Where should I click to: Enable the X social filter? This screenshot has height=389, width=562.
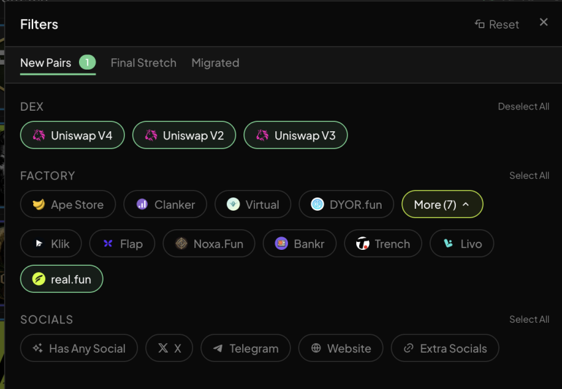169,348
